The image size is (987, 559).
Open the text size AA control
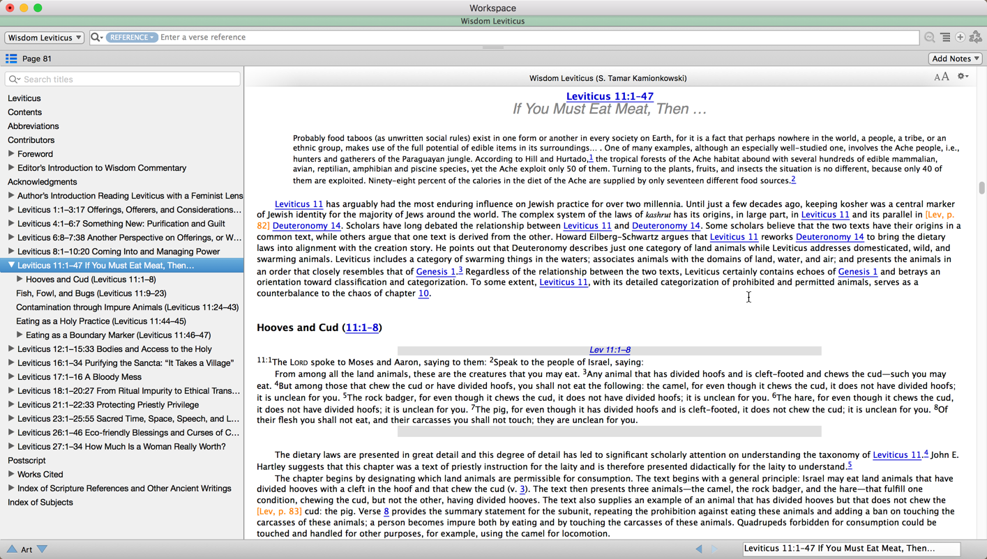[941, 77]
